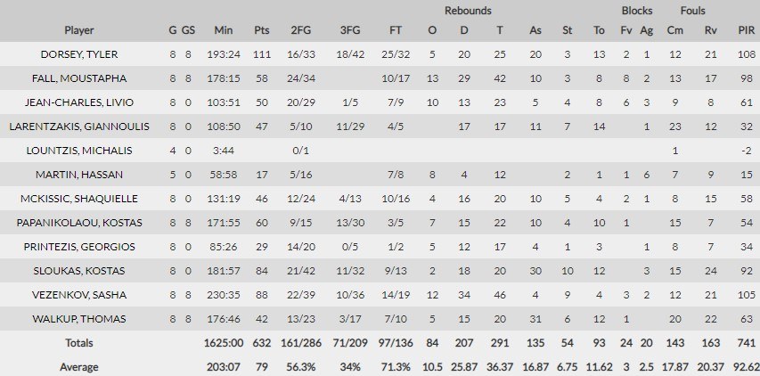Click the Min column header
Screen dimensions: 760x376
point(223,29)
